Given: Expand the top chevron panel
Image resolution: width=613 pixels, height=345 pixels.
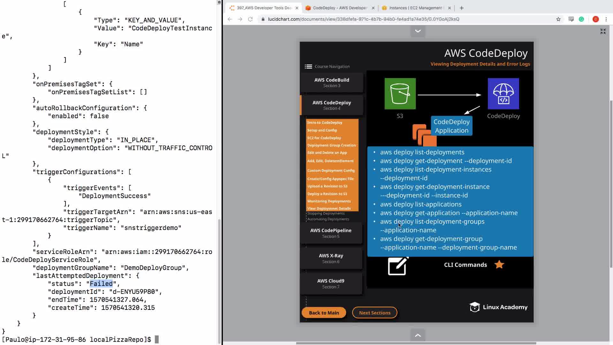Looking at the screenshot, I should click(418, 31).
